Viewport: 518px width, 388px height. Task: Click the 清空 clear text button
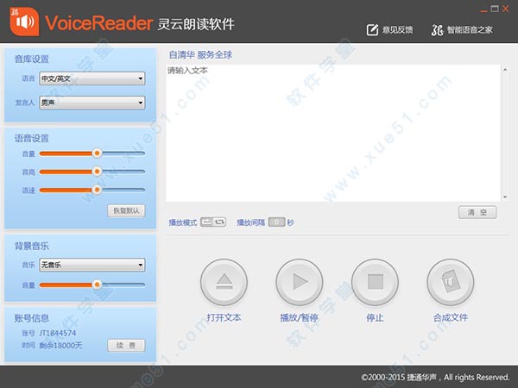click(477, 212)
